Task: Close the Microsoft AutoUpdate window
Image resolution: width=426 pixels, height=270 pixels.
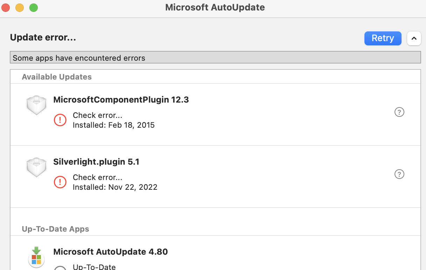Action: point(6,7)
